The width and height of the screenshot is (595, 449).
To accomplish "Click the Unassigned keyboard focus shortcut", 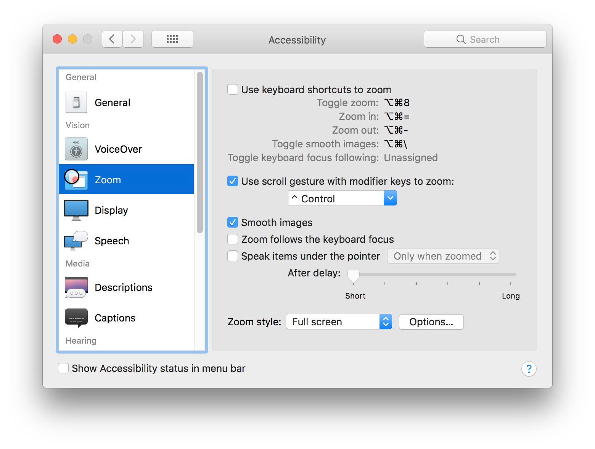I will point(411,158).
